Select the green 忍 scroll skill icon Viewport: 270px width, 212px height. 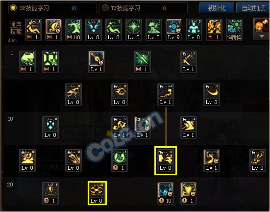pyautogui.click(x=27, y=61)
